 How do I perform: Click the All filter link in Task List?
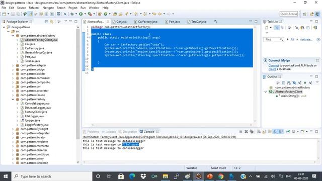pyautogui.click(x=292, y=39)
